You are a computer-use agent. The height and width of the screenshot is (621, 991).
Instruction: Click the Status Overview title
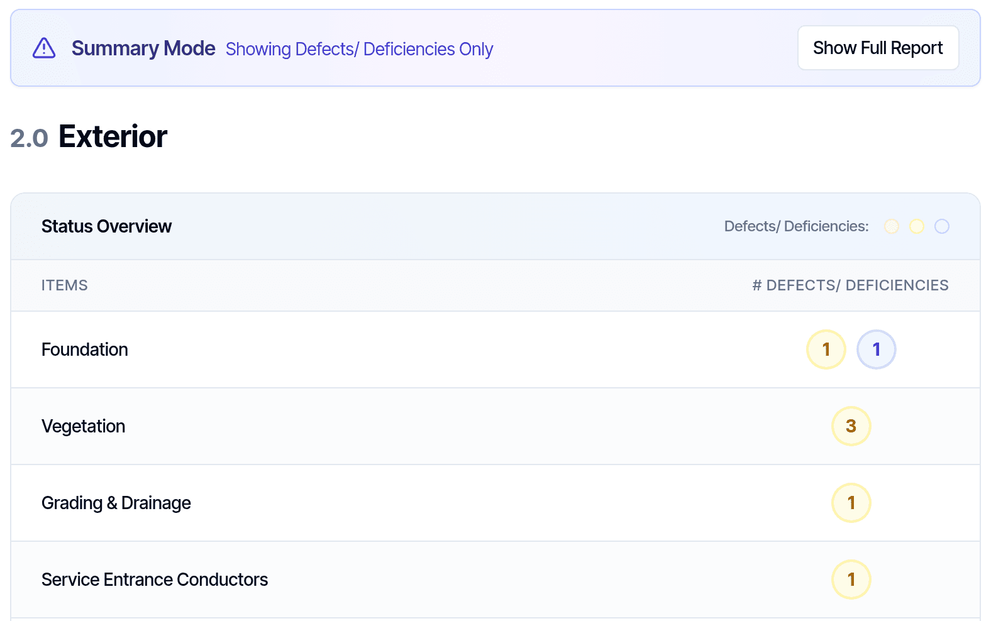[106, 226]
